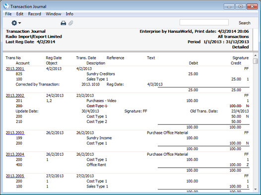Click the 'Radio Import/Export Limited' company name
261x195 pixels.
pos(34,36)
